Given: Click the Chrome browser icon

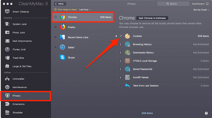Looking at the screenshot, I should tap(62, 17).
